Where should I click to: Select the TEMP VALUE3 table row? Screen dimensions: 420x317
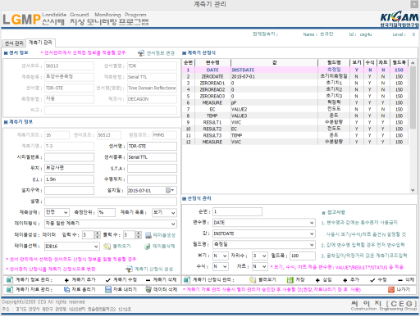[x=295, y=116]
